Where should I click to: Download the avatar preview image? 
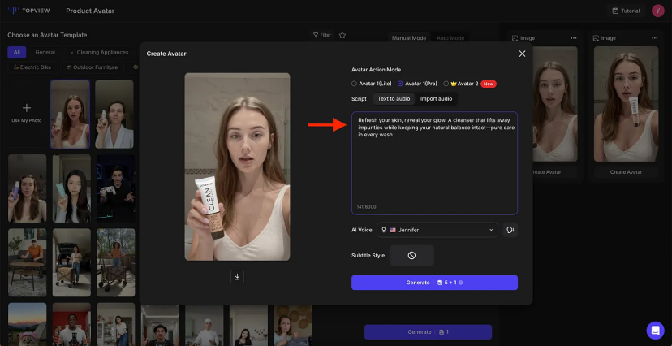point(237,276)
